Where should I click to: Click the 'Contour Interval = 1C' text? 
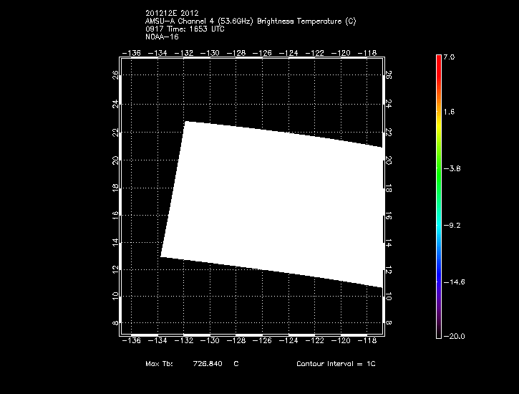(x=336, y=364)
